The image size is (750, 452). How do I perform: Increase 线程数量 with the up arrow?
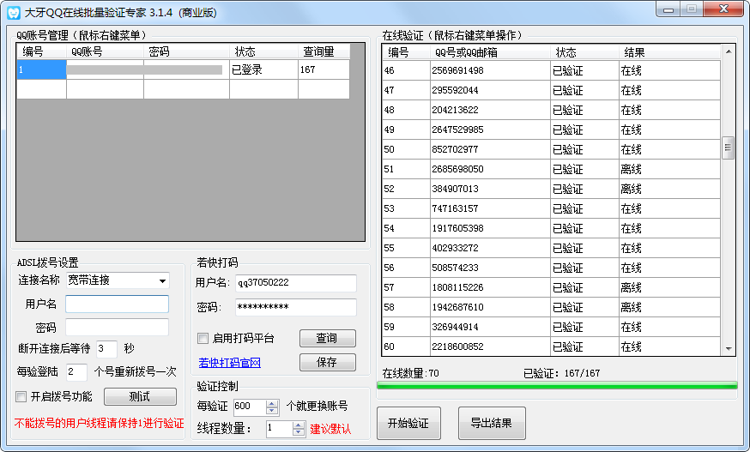coord(298,425)
